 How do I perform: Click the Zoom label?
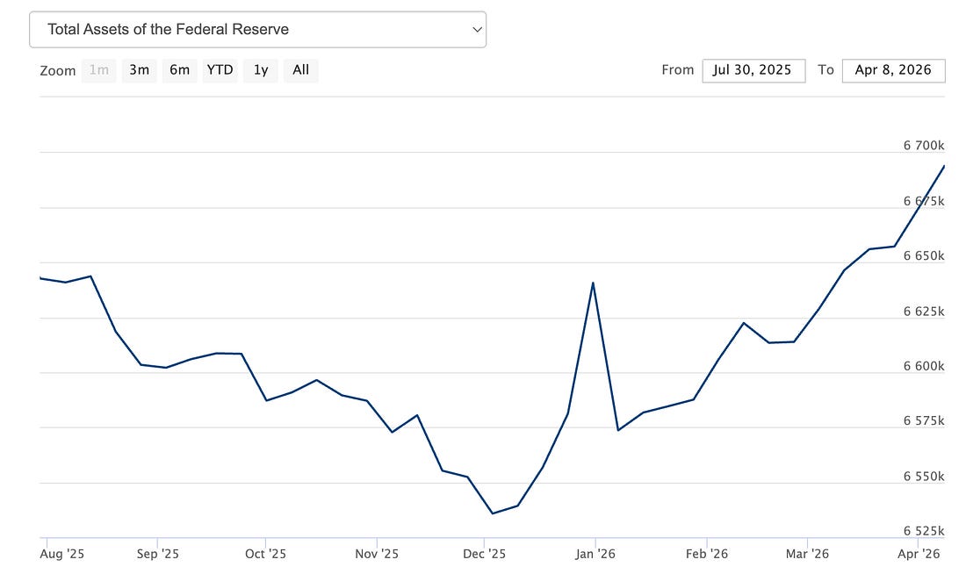point(58,71)
